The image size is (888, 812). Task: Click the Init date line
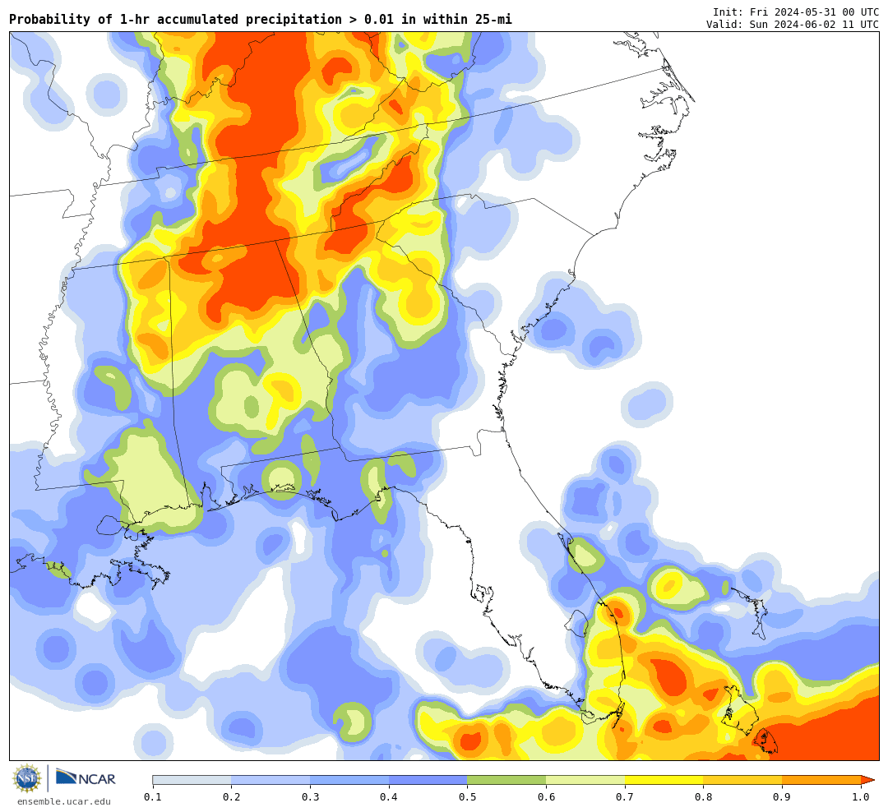point(796,12)
